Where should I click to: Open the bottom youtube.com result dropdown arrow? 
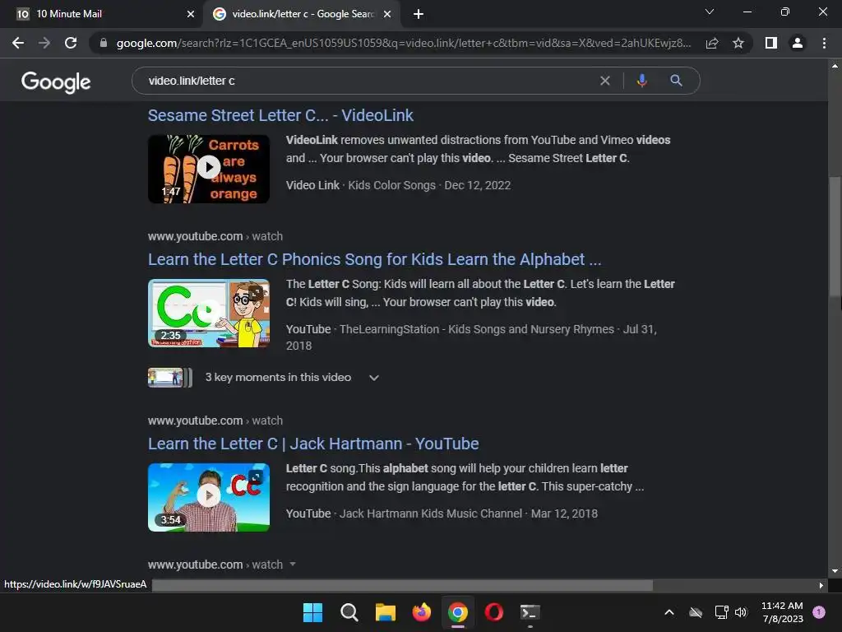point(293,565)
